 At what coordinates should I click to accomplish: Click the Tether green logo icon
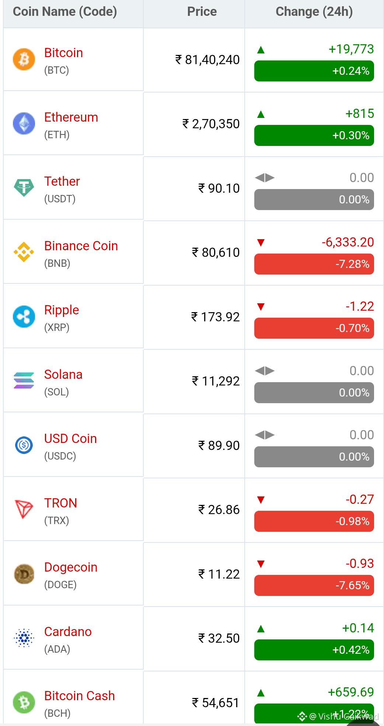click(24, 188)
